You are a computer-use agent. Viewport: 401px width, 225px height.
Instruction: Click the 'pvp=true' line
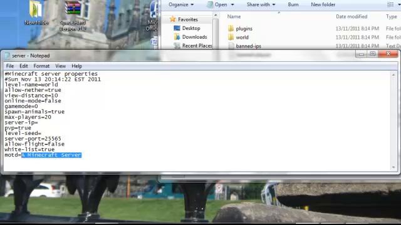[18, 128]
